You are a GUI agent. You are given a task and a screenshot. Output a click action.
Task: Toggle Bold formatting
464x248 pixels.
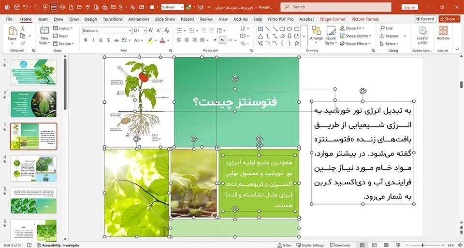(x=86, y=40)
